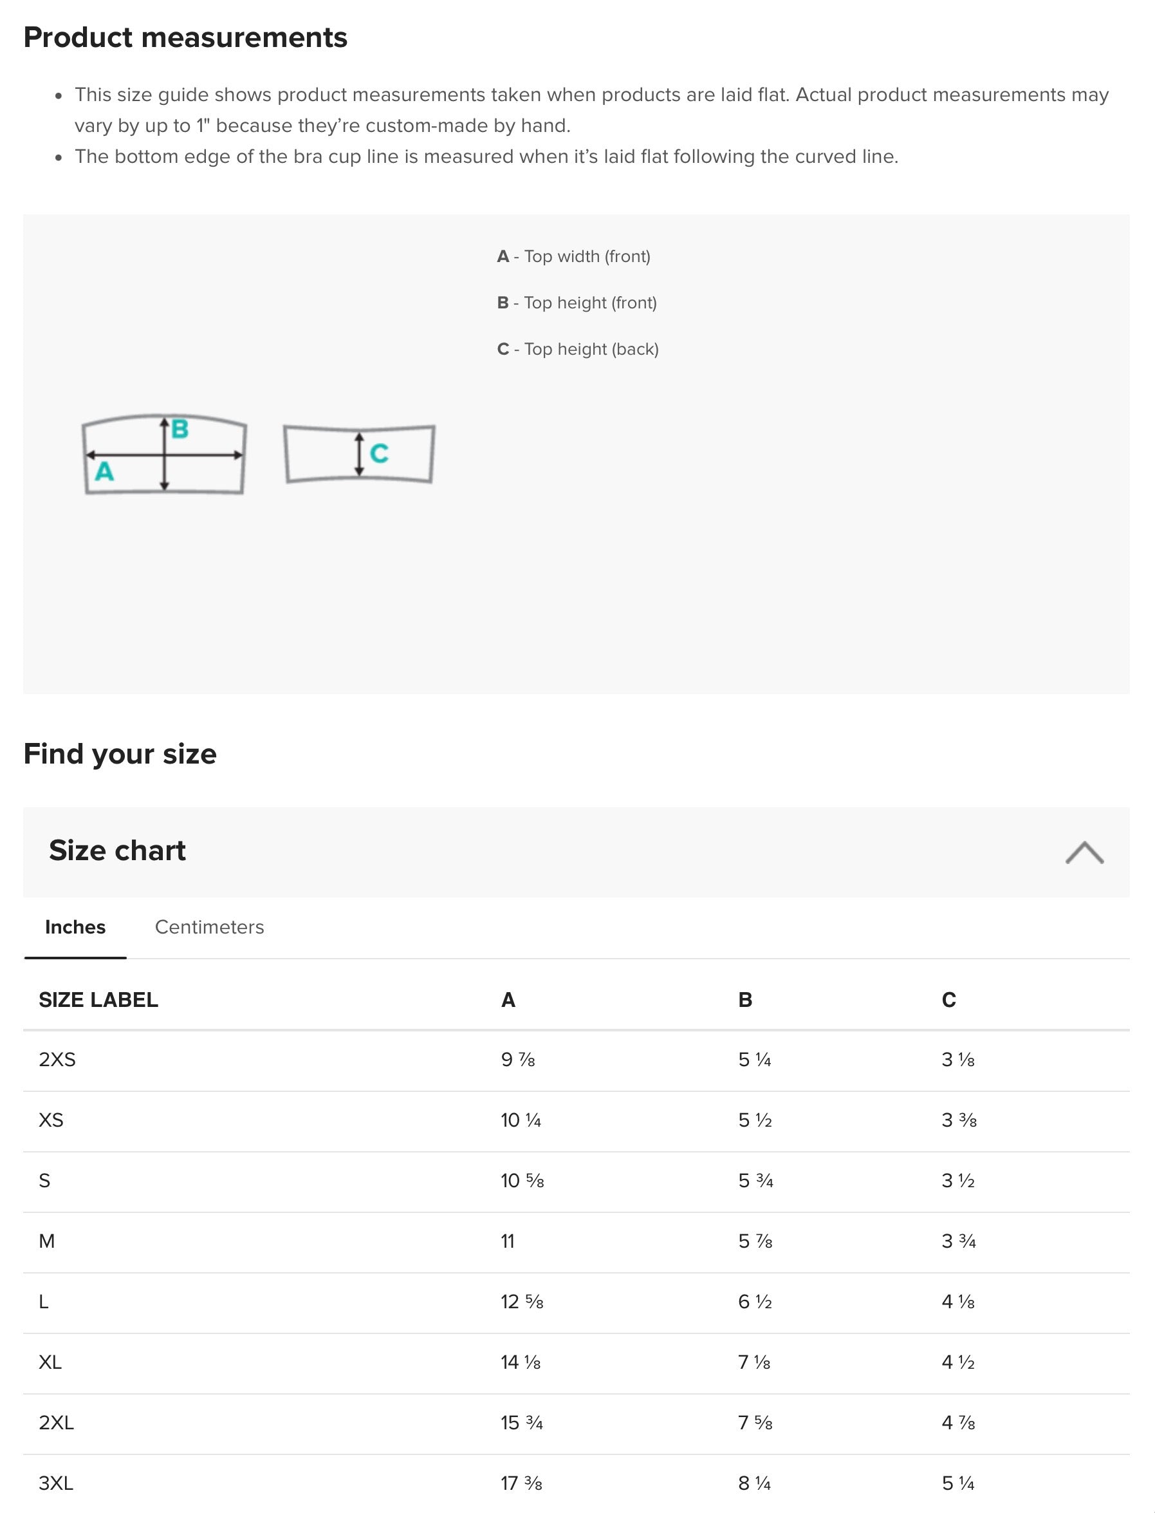Switch to the Centimeters tab
Screen dimensions: 1155x1513
pos(209,926)
